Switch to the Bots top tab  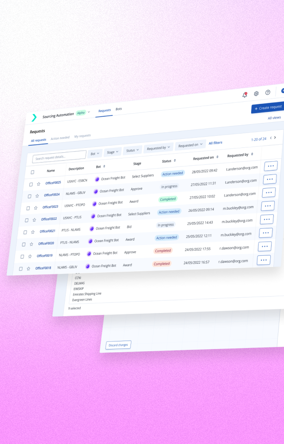pos(118,109)
